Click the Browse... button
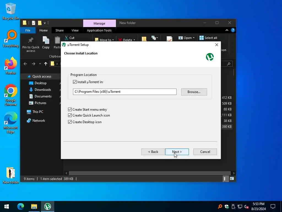 194,92
